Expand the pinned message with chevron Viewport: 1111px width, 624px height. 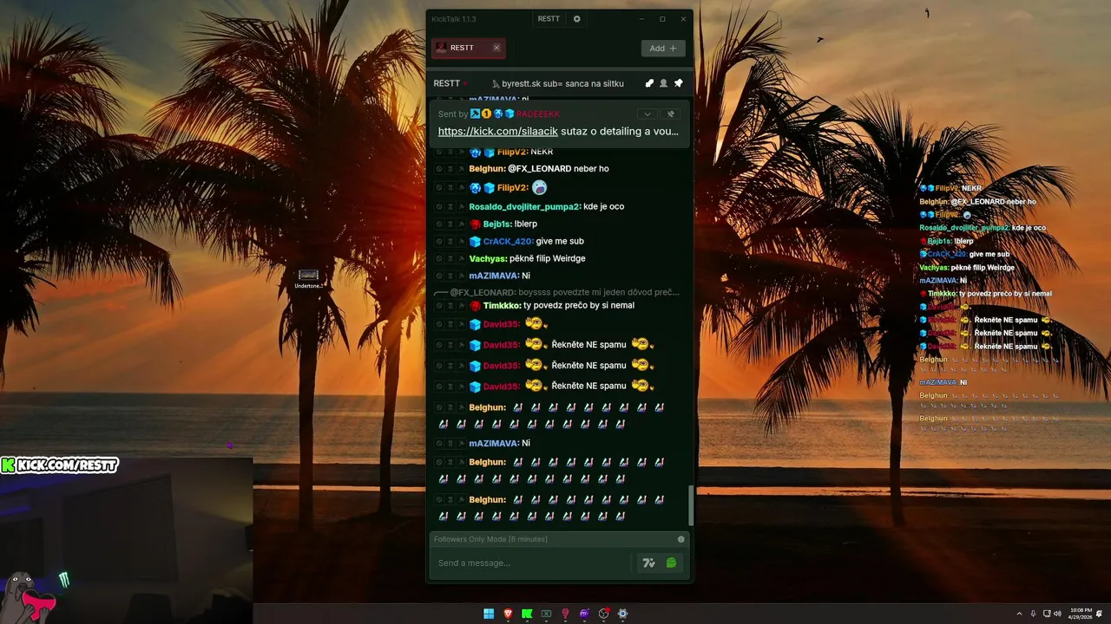click(647, 114)
